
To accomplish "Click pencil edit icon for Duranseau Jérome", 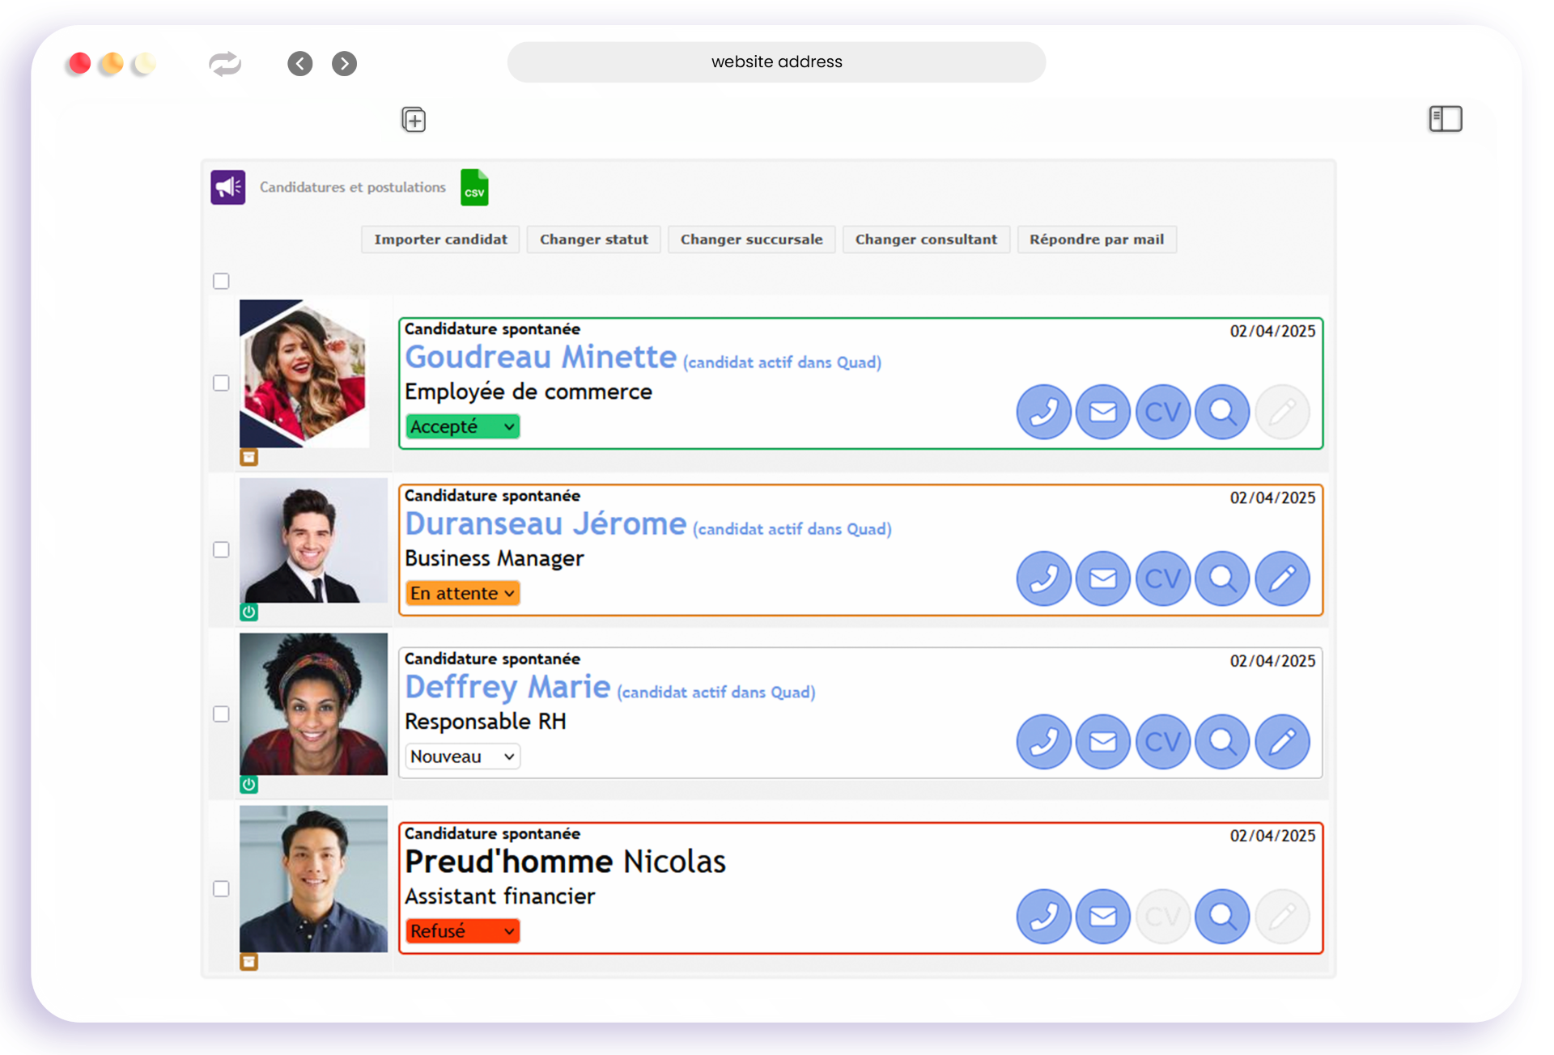I will click(1282, 578).
